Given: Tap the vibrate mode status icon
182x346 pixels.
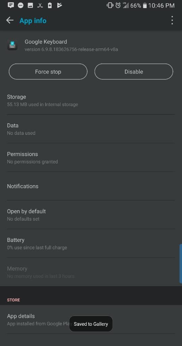Looking at the screenshot, I should tap(110, 5).
